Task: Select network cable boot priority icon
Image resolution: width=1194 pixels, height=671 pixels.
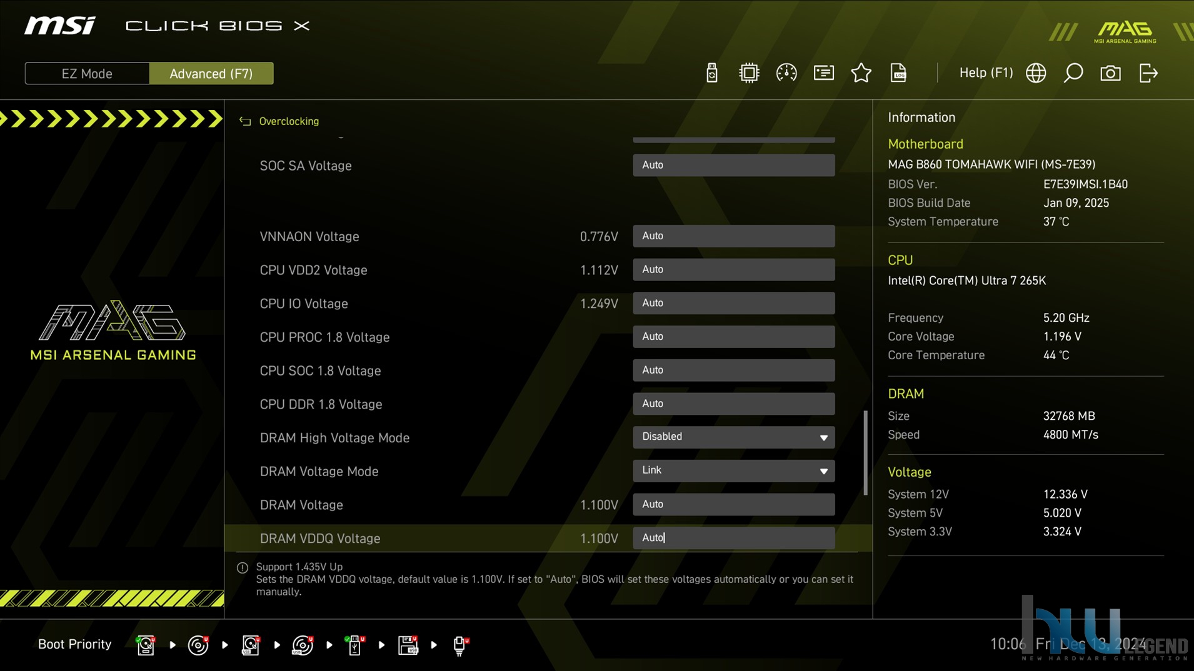Action: [x=461, y=645]
